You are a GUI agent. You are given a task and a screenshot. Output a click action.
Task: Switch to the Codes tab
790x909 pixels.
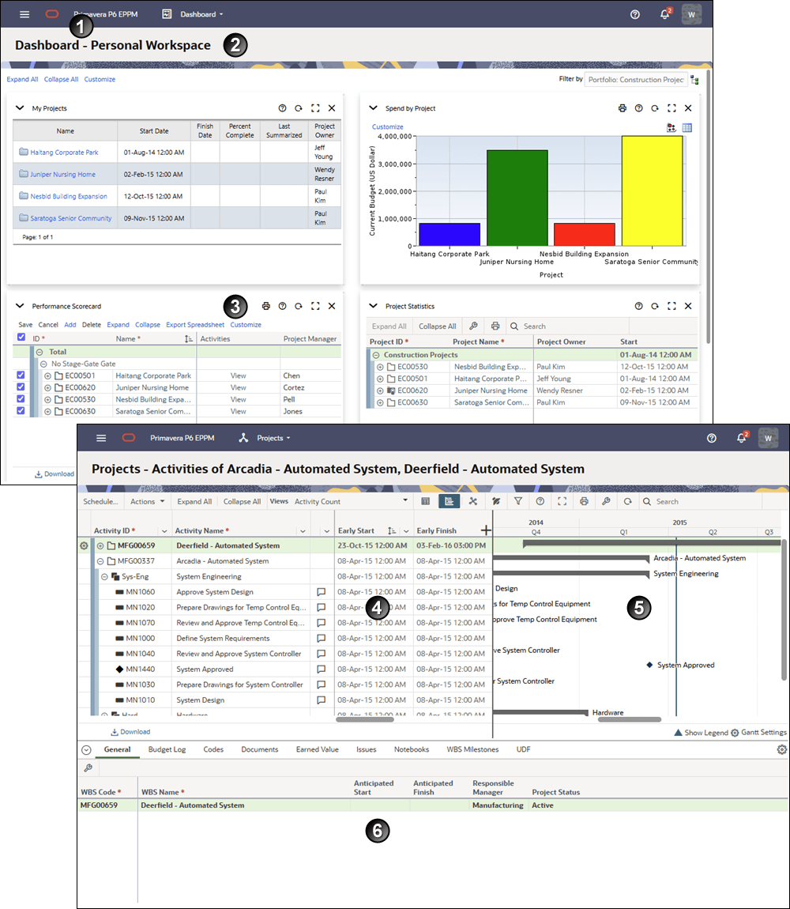pyautogui.click(x=213, y=749)
